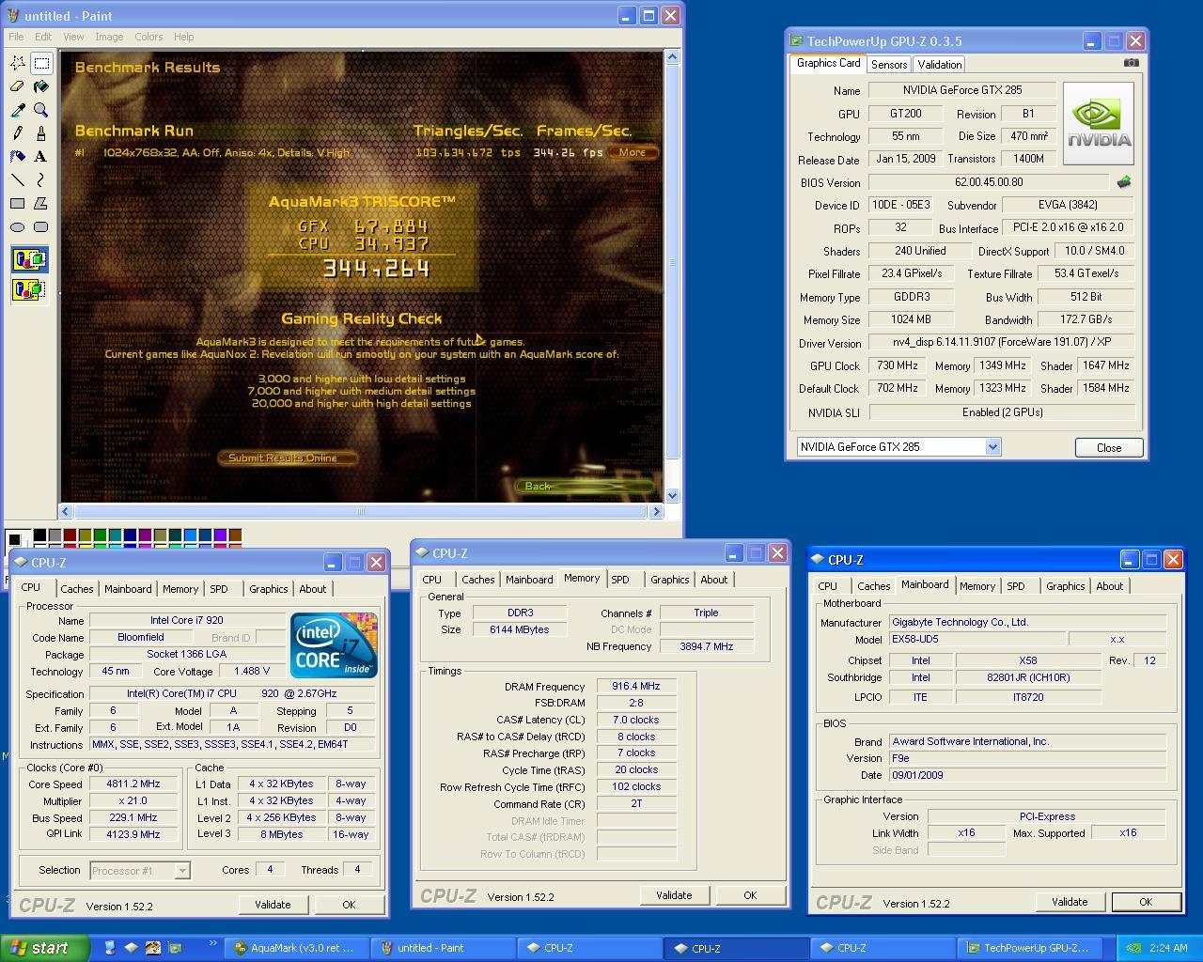Click OK in CPU-Z mainboard window
Image resolution: width=1203 pixels, height=962 pixels.
point(1146,902)
